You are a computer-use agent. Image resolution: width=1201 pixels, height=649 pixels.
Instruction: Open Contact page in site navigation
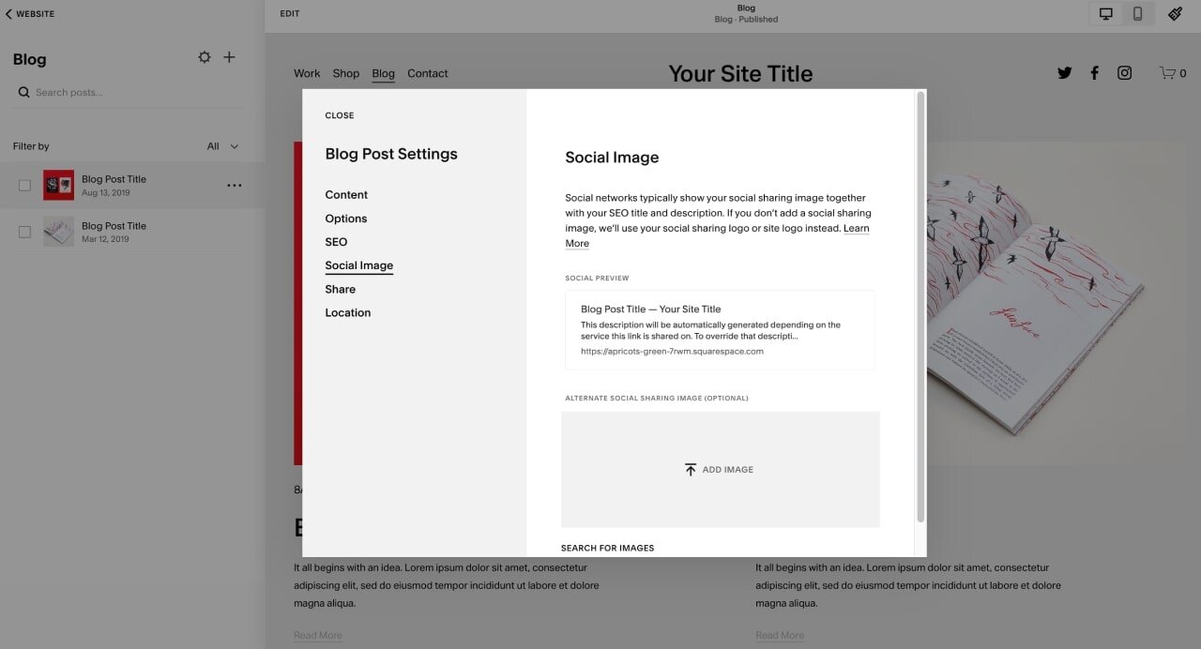[x=428, y=73]
